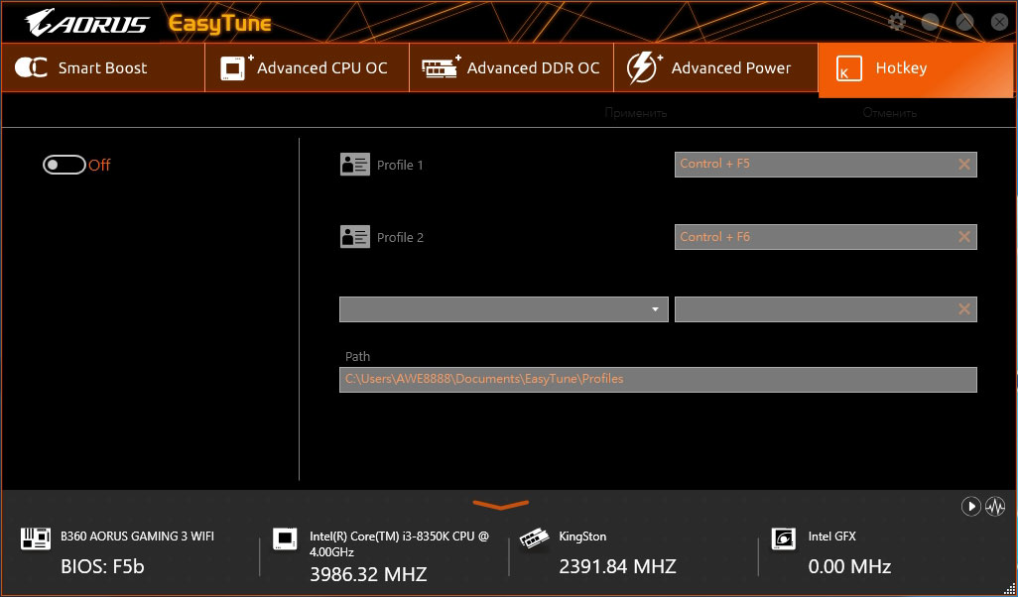Focus the Control + F5 hotkey field
Viewport: 1018px width, 597px height.
(x=826, y=165)
